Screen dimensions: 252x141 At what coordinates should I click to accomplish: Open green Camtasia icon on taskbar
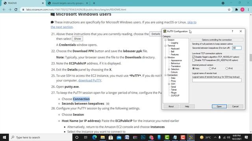point(167,137)
